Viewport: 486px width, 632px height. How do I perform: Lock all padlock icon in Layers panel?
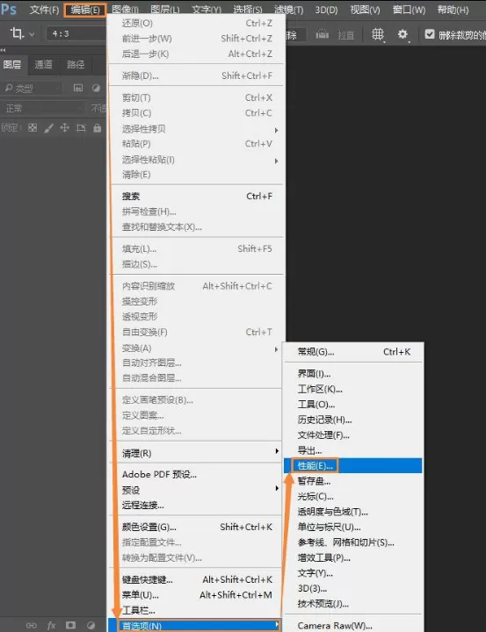(98, 128)
